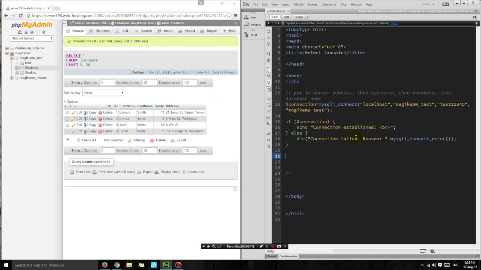The height and width of the screenshot is (270, 481).
Task: Open the Export tab
Action: pyautogui.click(x=187, y=31)
